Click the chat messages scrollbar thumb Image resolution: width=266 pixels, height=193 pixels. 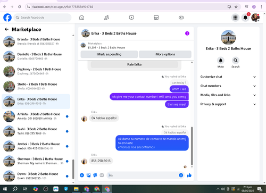click(192, 146)
